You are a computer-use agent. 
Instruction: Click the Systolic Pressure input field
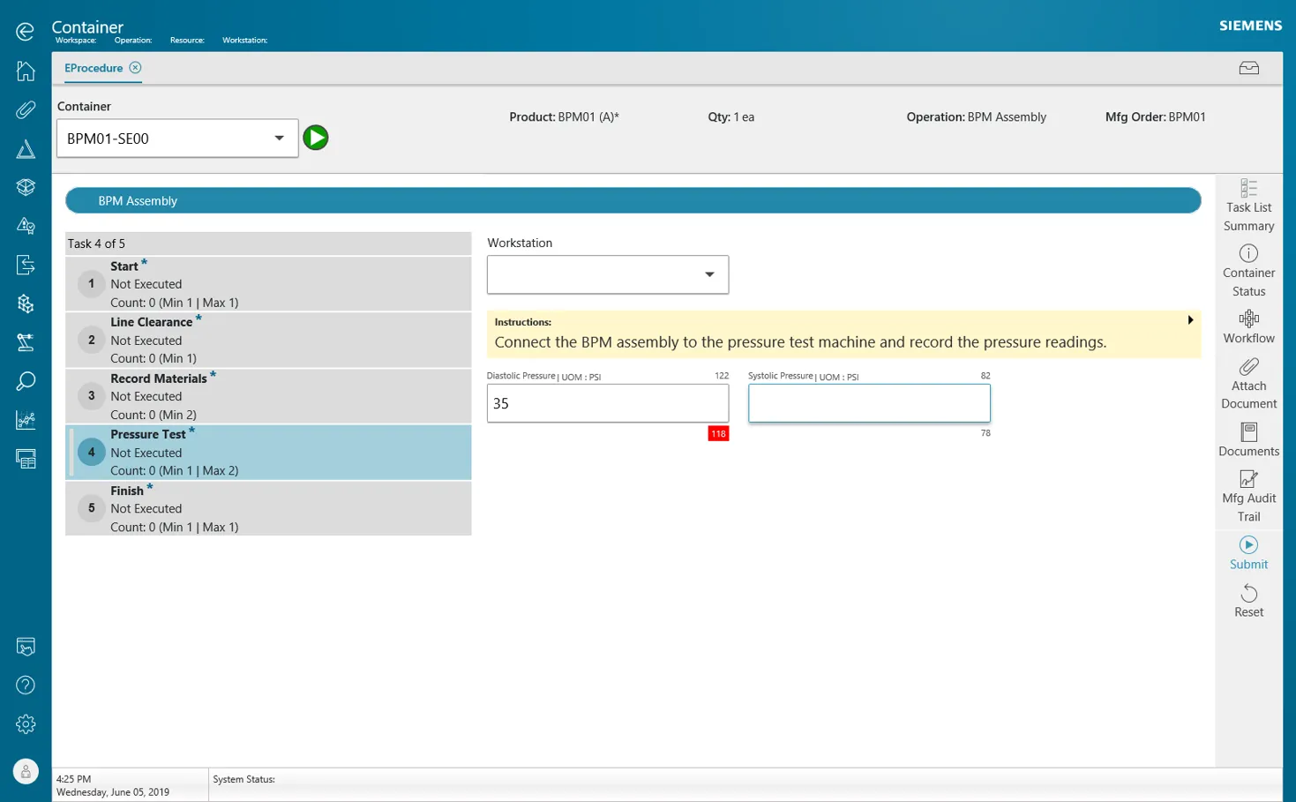(x=868, y=402)
